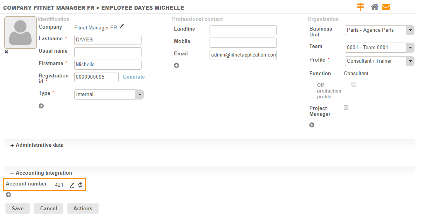Open the orange envelope mail icon
This screenshot has width=423, height=218.
[x=386, y=7]
